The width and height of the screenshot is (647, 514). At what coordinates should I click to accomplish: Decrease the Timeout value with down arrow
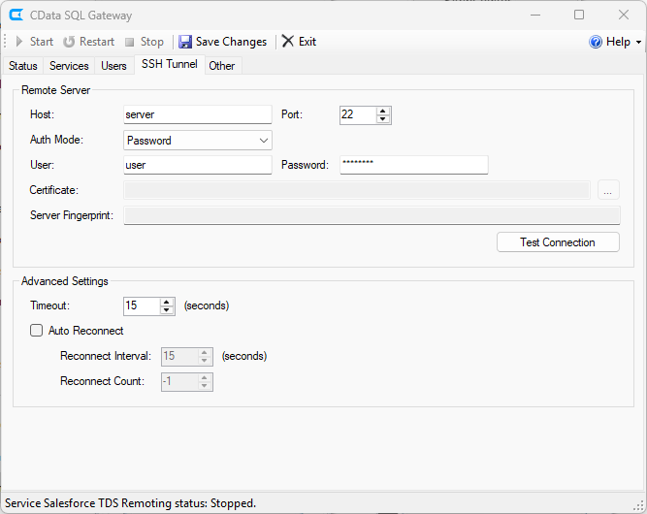tap(167, 310)
